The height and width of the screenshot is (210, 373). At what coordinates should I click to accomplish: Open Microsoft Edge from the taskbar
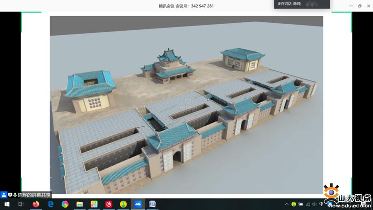point(51,204)
